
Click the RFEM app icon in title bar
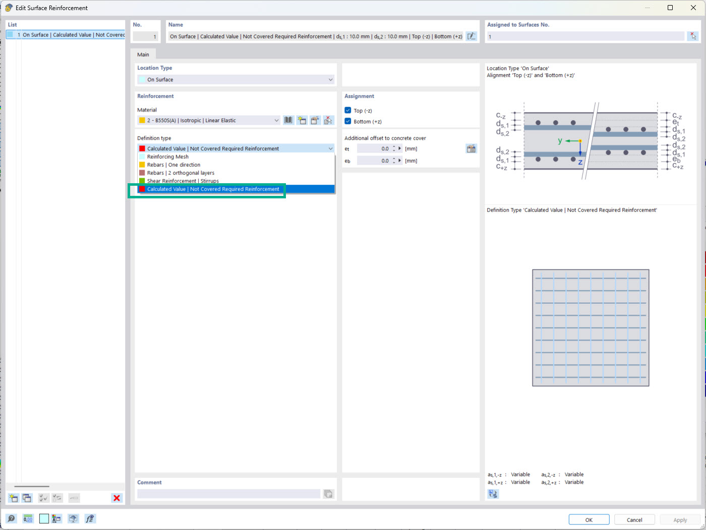[x=9, y=8]
